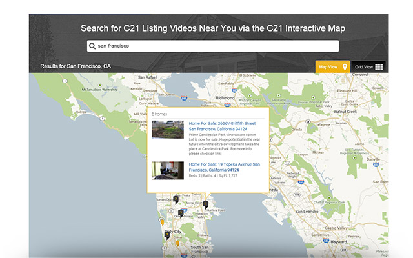Click the 'San Leandro' map label

[x=307, y=211]
